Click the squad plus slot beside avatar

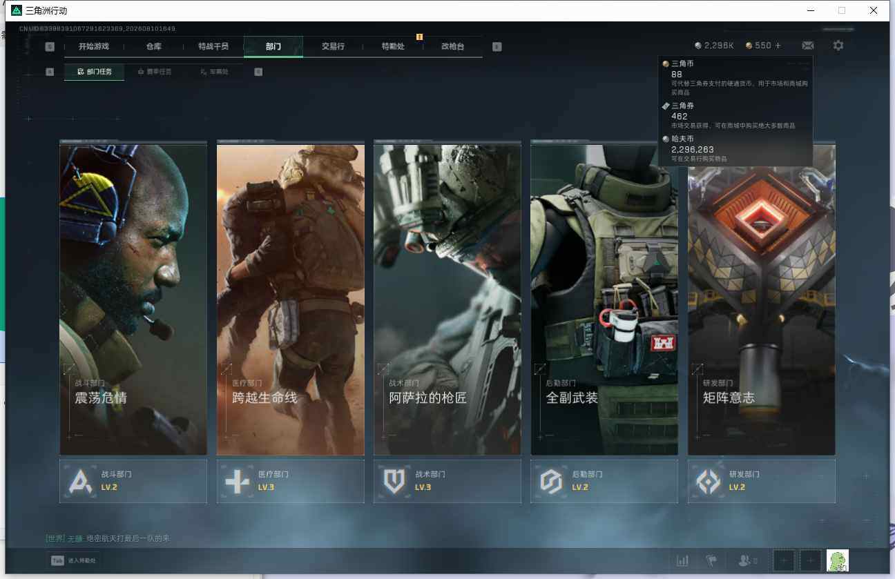(x=810, y=560)
